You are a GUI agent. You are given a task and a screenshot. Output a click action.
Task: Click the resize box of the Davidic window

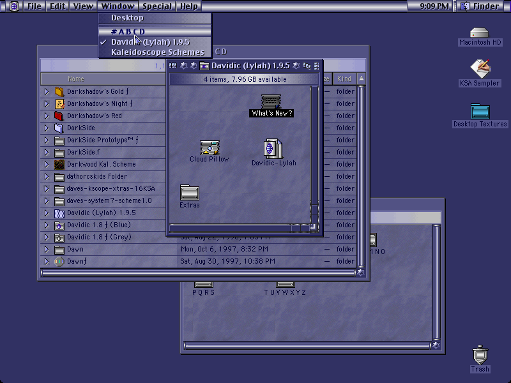click(314, 227)
